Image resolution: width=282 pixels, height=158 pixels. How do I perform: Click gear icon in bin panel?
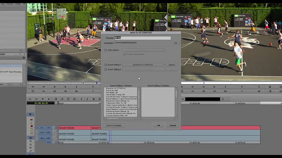pos(24,57)
